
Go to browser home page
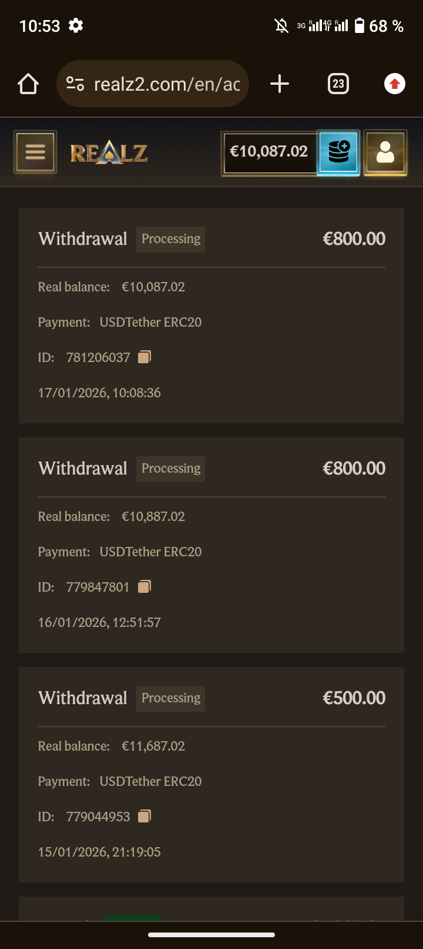(x=28, y=84)
